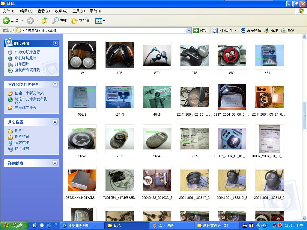Open 网上邻居 in other places
Screen dimensions: 307x230
tap(22, 149)
